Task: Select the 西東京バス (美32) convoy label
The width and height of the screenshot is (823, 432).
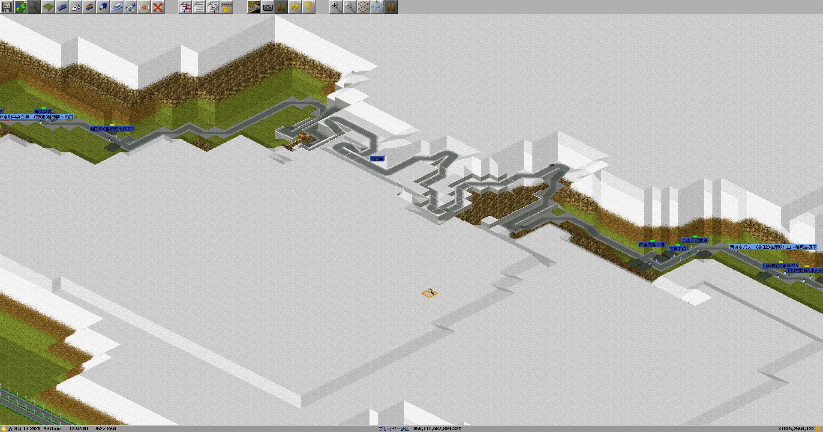Action: (x=774, y=247)
